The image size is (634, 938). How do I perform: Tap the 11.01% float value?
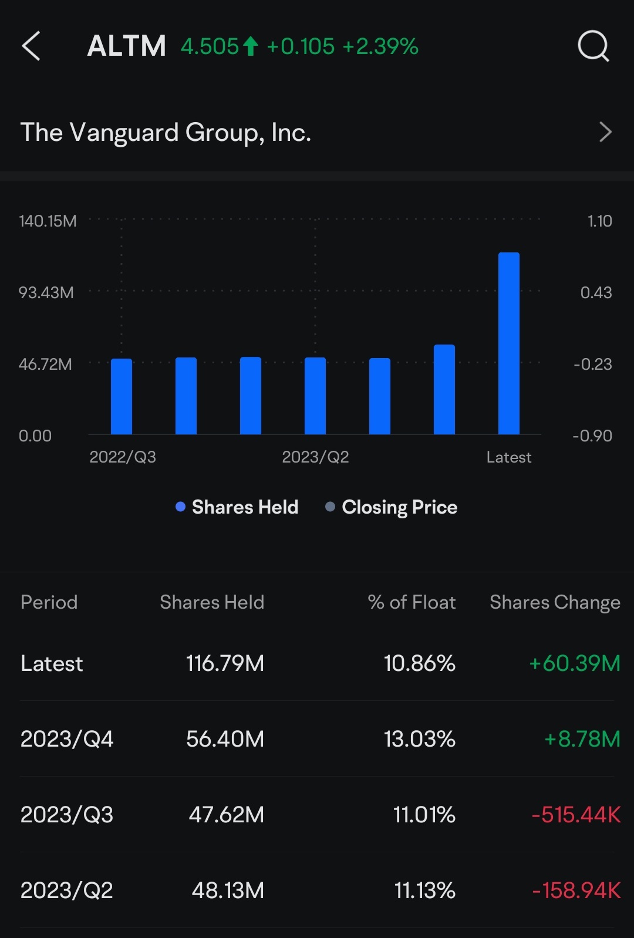[424, 815]
